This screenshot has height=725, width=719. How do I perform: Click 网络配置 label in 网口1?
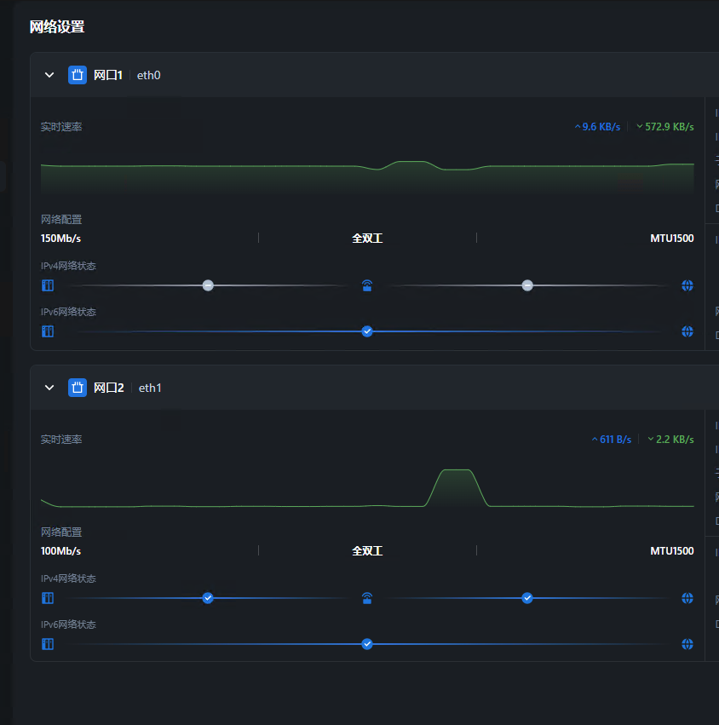point(61,219)
